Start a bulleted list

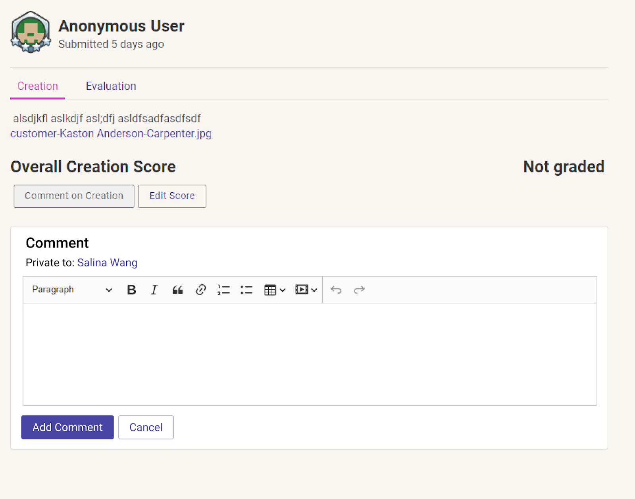coord(246,290)
